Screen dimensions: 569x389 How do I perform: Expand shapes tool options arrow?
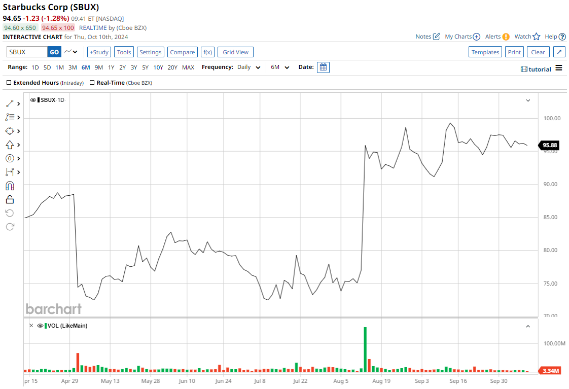pos(18,131)
